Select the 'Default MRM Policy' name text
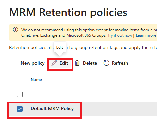Viewport: 157px width, 124px height. coord(52,109)
